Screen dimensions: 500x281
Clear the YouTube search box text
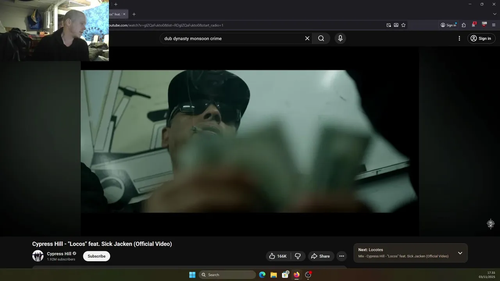(x=307, y=38)
